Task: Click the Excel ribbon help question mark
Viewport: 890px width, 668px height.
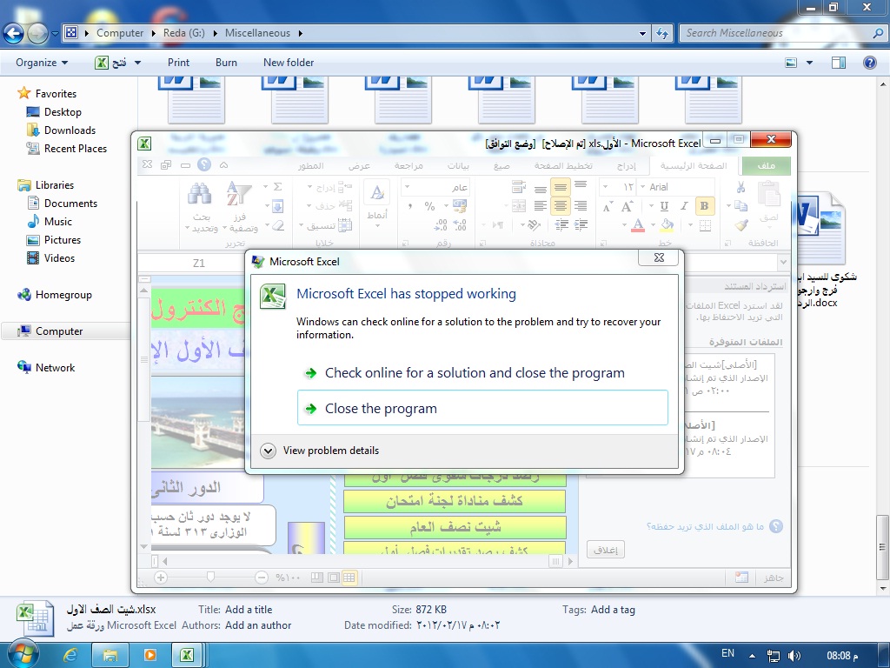Action: pyautogui.click(x=204, y=164)
